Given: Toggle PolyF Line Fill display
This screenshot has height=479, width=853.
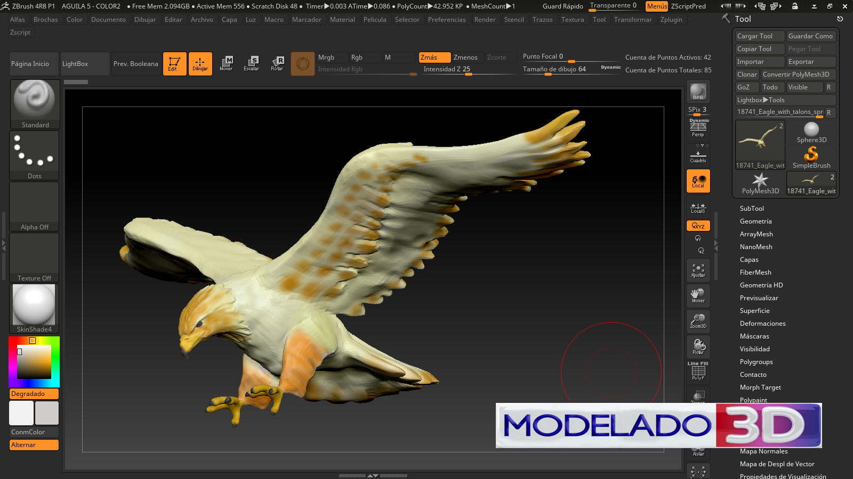Looking at the screenshot, I should point(698,371).
